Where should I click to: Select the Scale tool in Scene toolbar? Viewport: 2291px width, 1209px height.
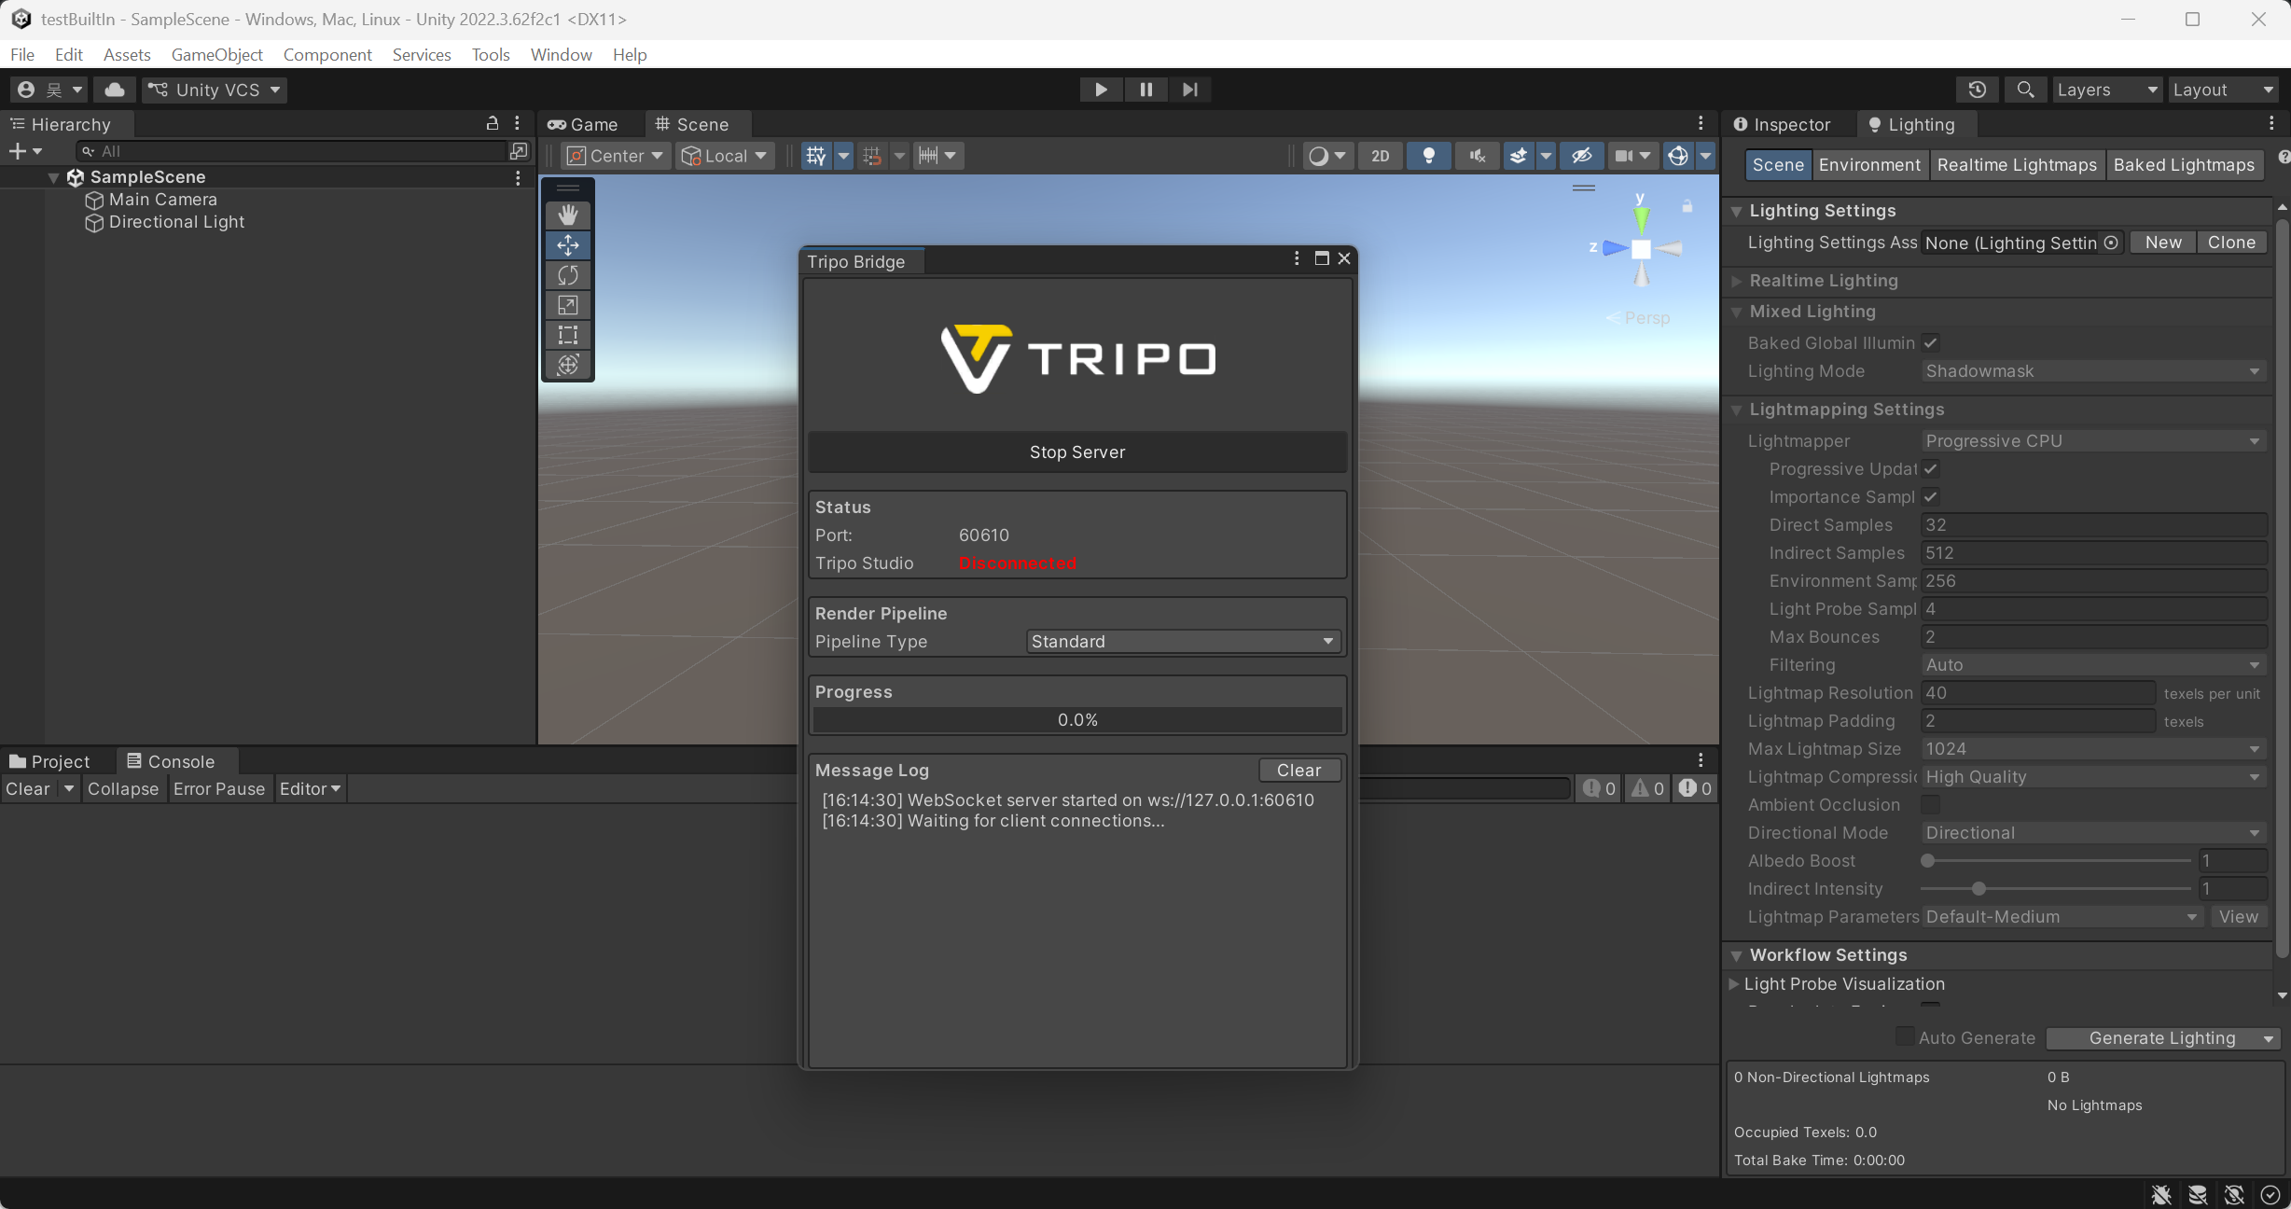click(568, 305)
